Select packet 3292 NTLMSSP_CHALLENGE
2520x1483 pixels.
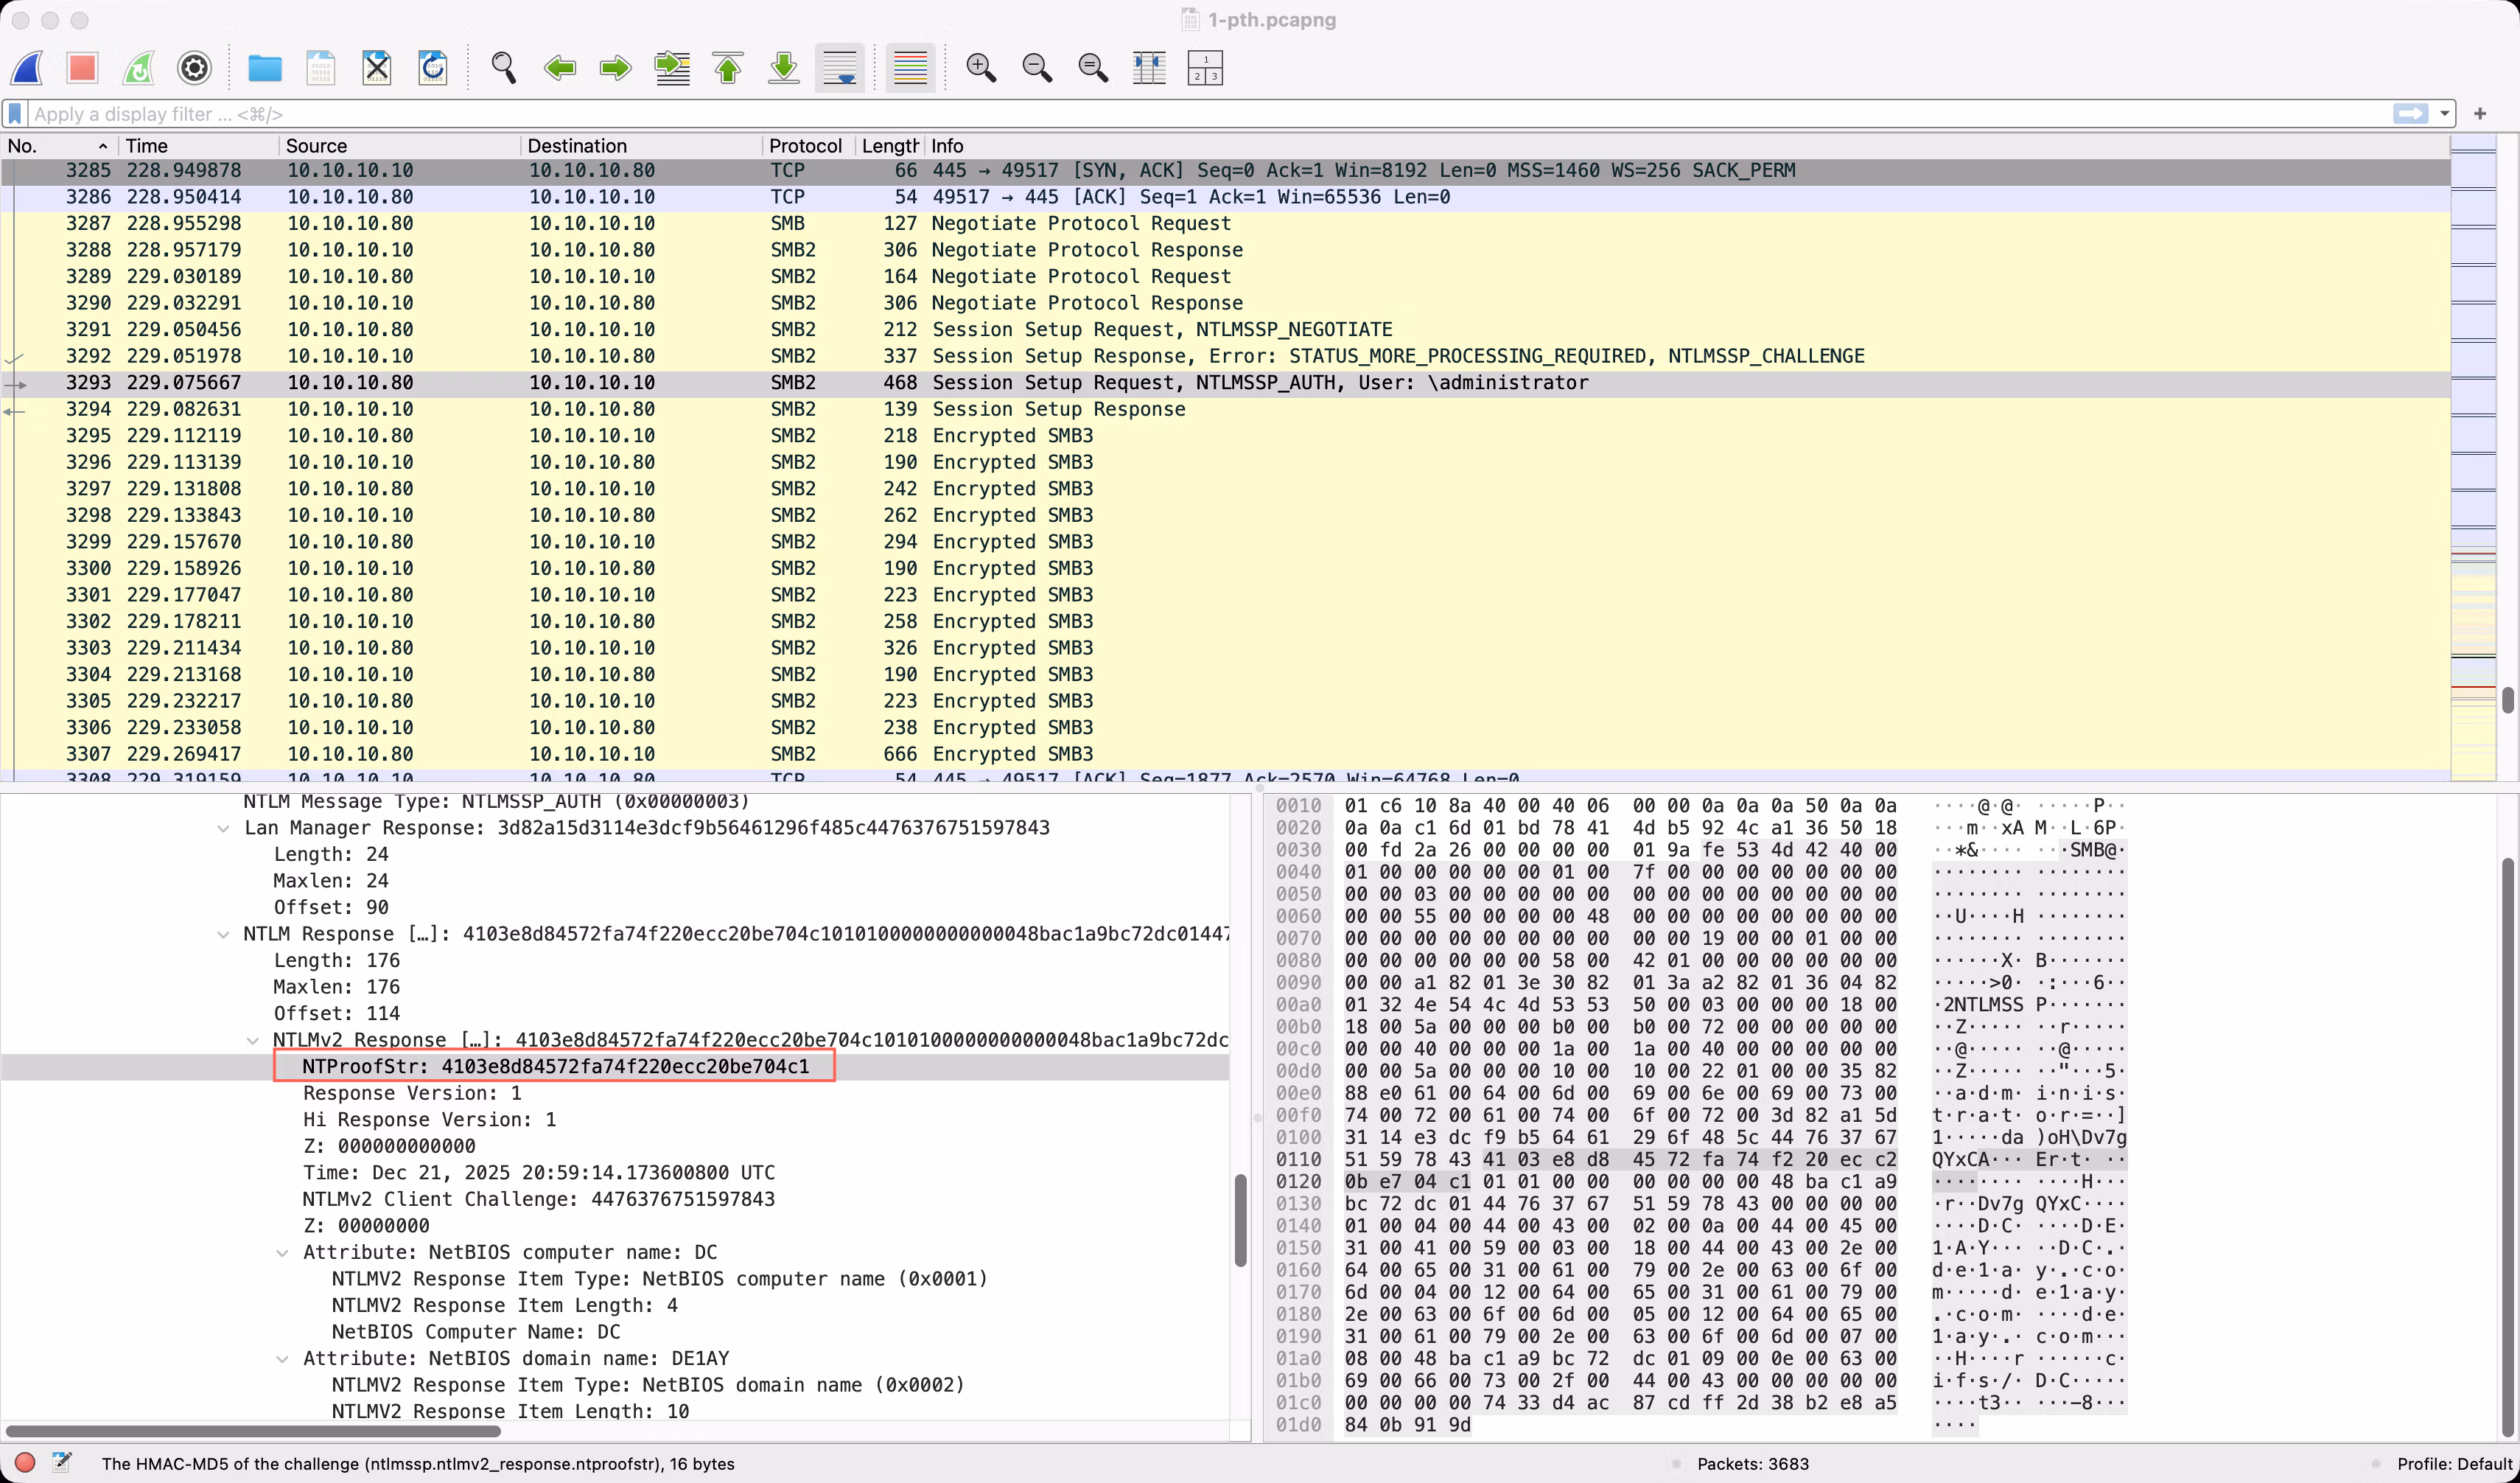[x=1225, y=356]
